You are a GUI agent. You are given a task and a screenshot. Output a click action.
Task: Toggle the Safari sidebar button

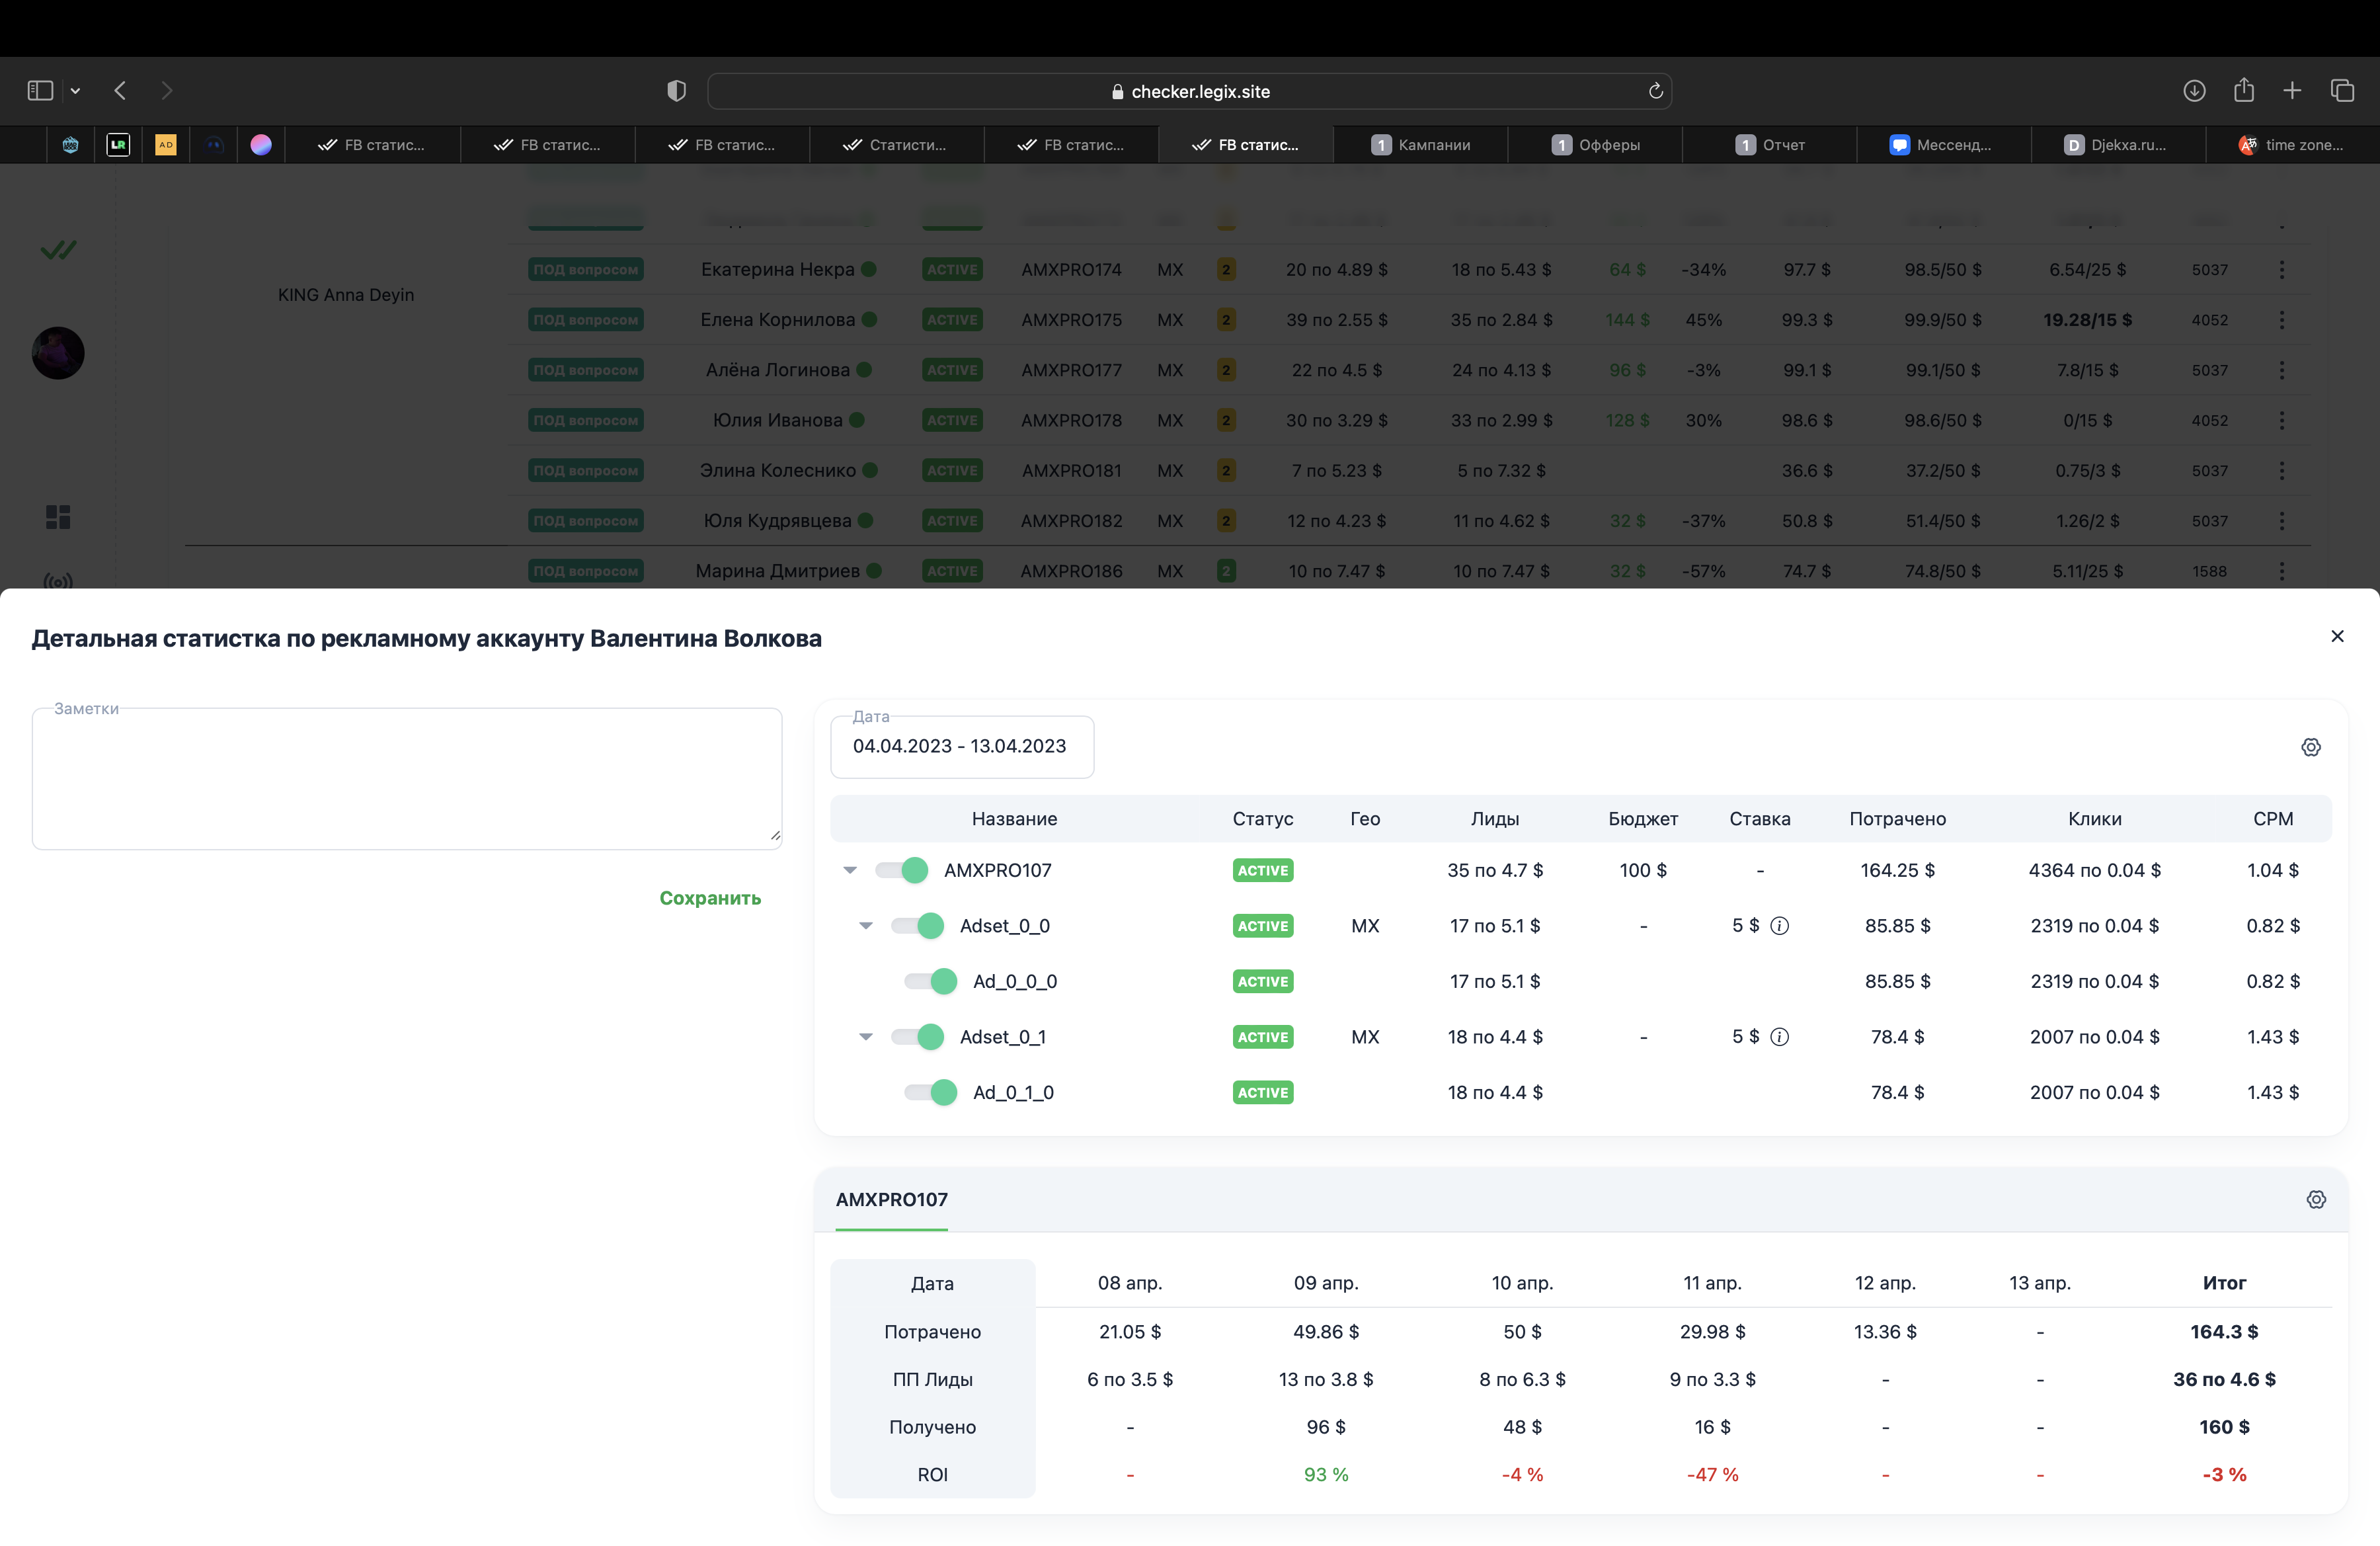pyautogui.click(x=40, y=91)
